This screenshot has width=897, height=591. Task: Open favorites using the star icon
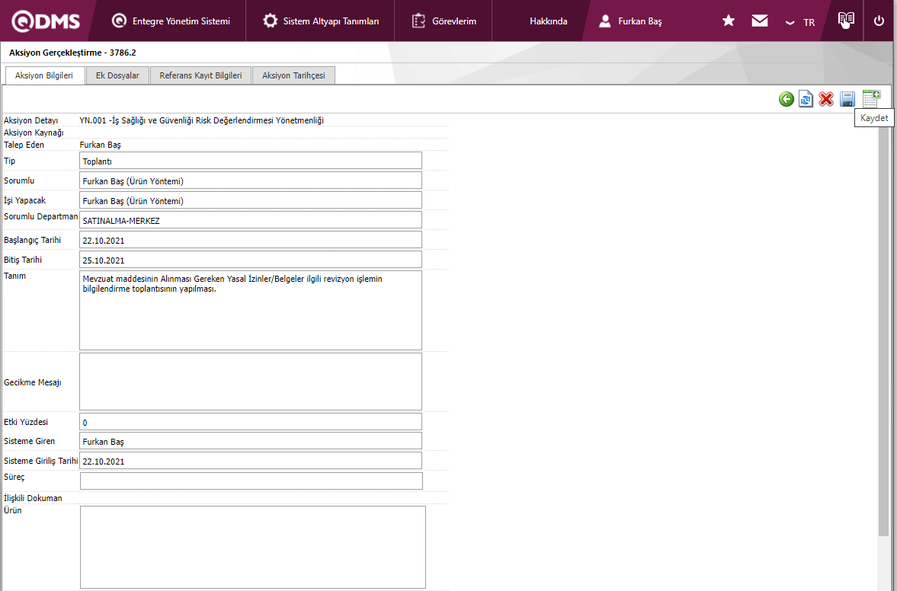729,21
